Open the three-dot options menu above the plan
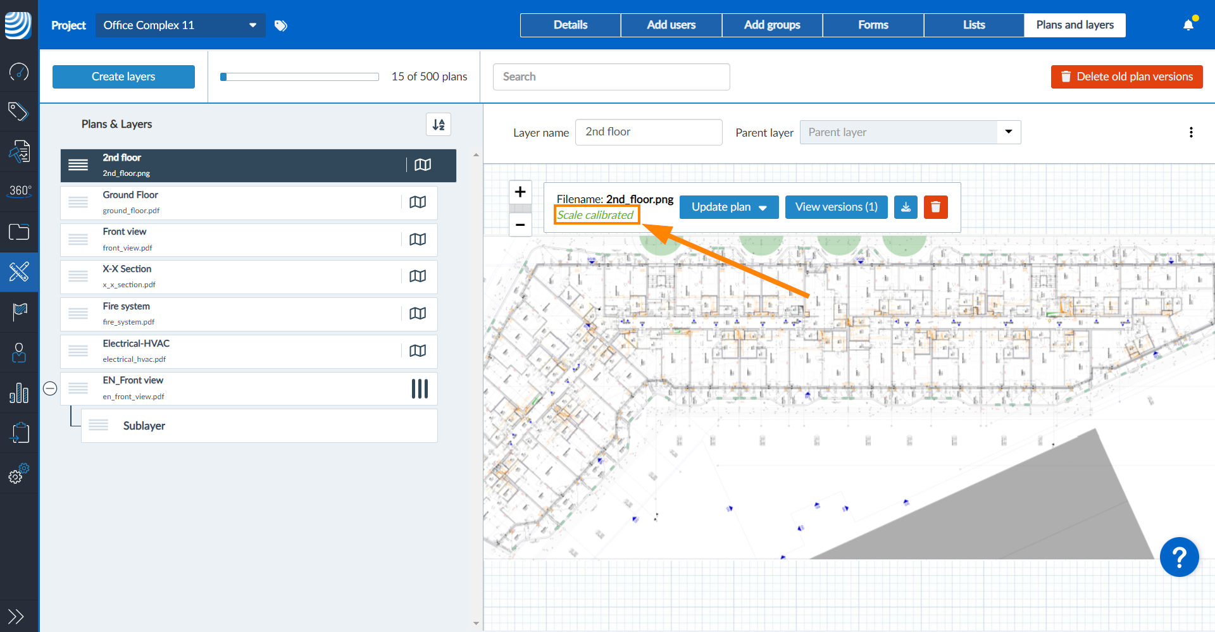Viewport: 1215px width, 632px height. 1192,132
